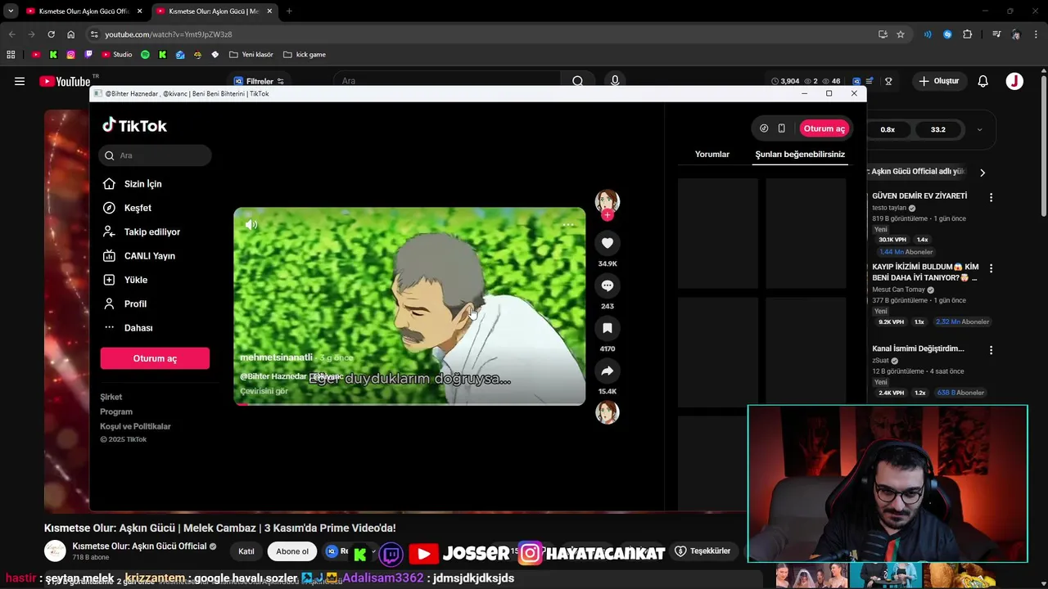Open options for GÜVEN DEMİR EV ZİYARETİ video
This screenshot has width=1048, height=589.
[991, 197]
